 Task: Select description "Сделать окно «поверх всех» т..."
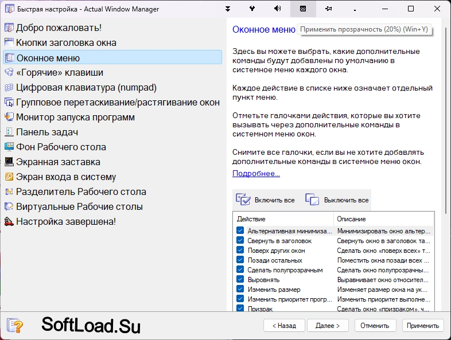click(384, 251)
